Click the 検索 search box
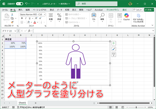The width and height of the screenshot is (156, 109). (96, 4)
